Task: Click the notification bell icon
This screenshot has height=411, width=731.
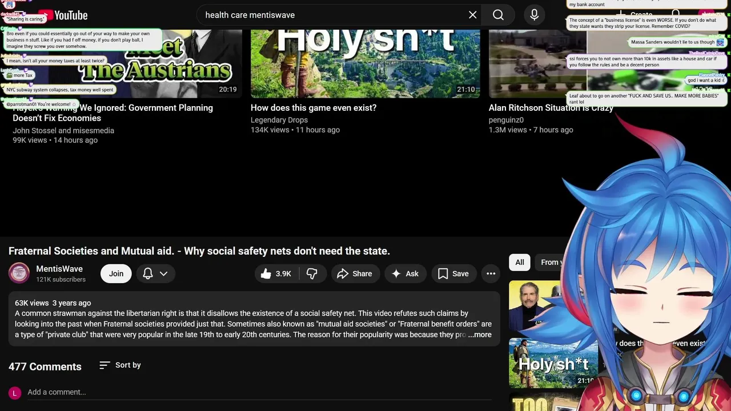Action: (148, 273)
